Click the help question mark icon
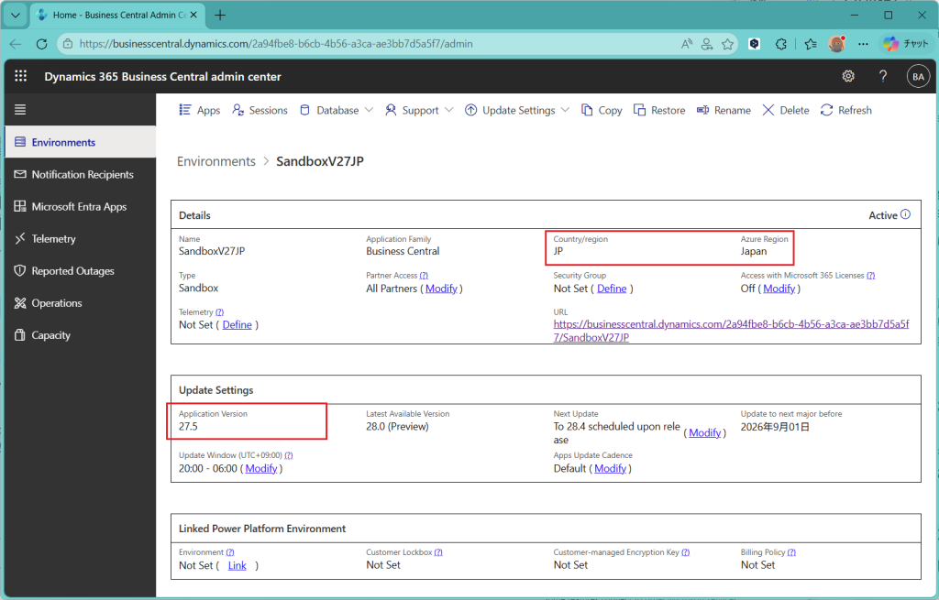This screenshot has height=600, width=939. click(x=882, y=77)
